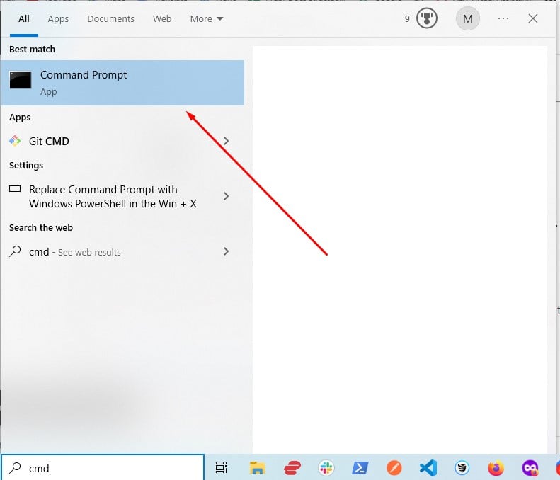Screen dimensions: 560x480
Task: Open File Explorer from the taskbar
Action: pos(258,467)
